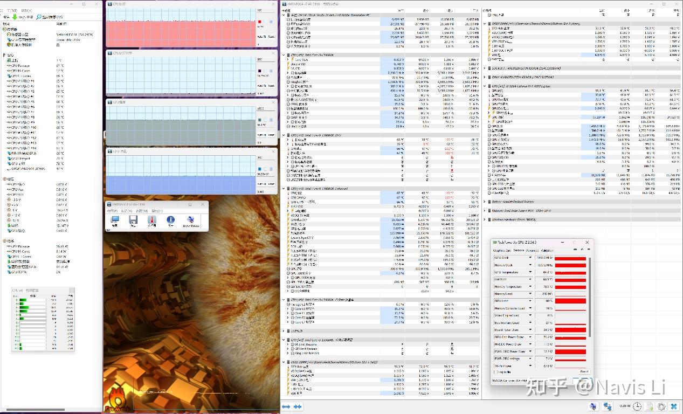This screenshot has height=414, width=683.
Task: Expand Core VIDs row in HWiNFO sensors
Action: [x=287, y=59]
